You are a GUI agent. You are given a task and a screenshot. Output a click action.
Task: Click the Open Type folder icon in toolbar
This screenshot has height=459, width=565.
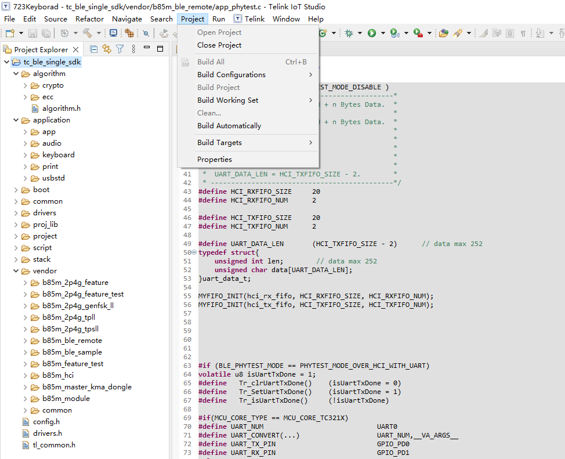tap(444, 33)
